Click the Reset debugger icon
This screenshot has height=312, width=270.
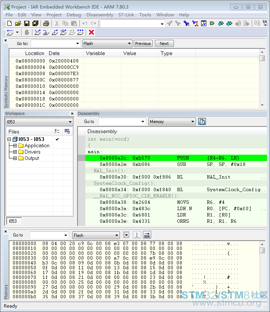click(10, 32)
